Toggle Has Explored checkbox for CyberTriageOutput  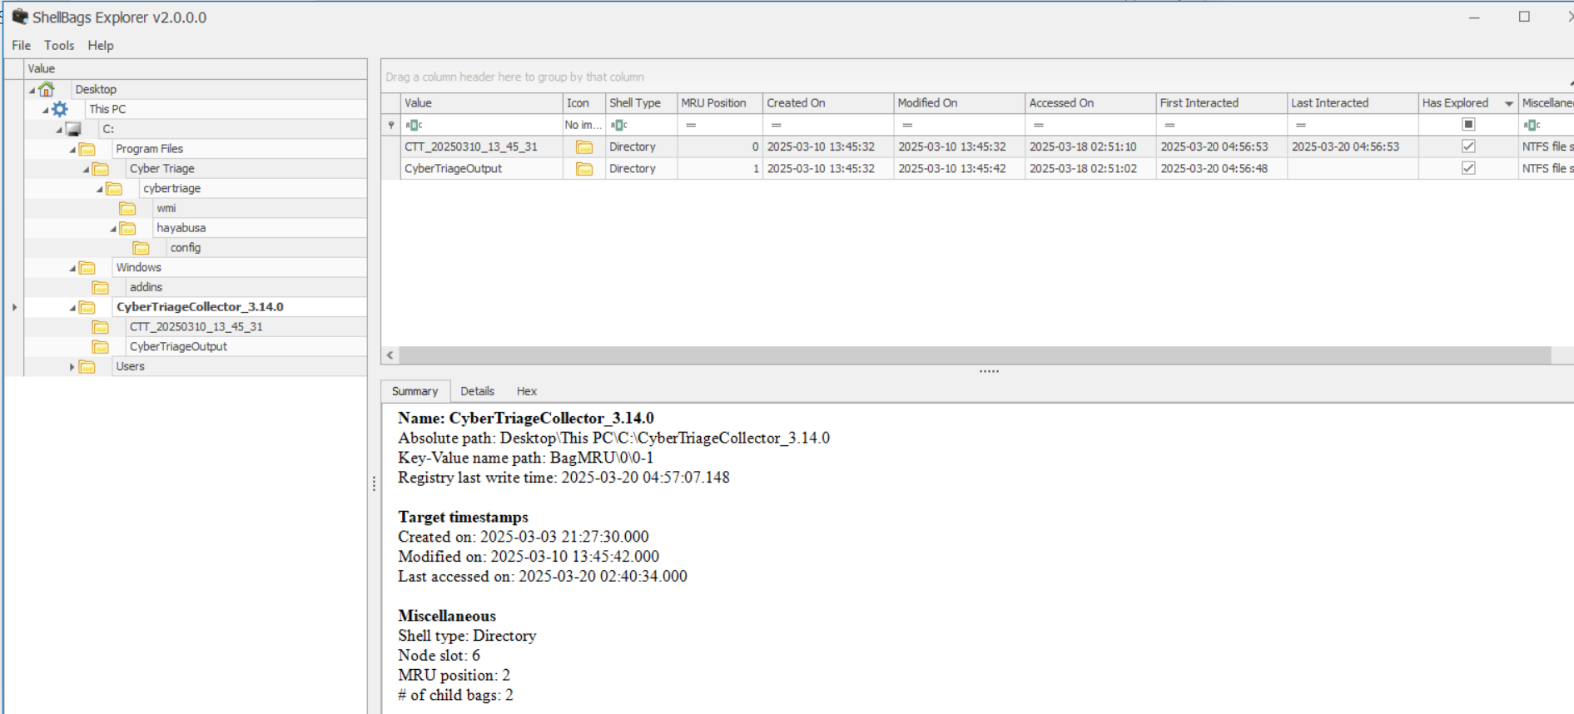[x=1468, y=168]
